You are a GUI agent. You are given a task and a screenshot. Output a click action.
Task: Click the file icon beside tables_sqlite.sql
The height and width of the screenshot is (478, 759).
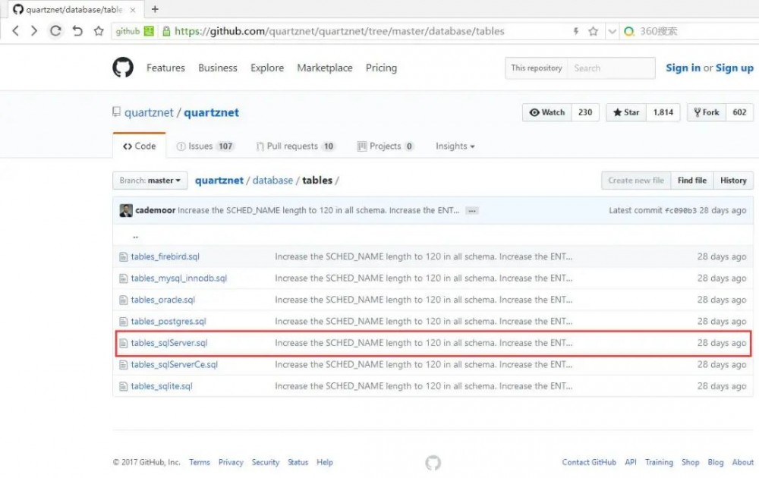[123, 385]
